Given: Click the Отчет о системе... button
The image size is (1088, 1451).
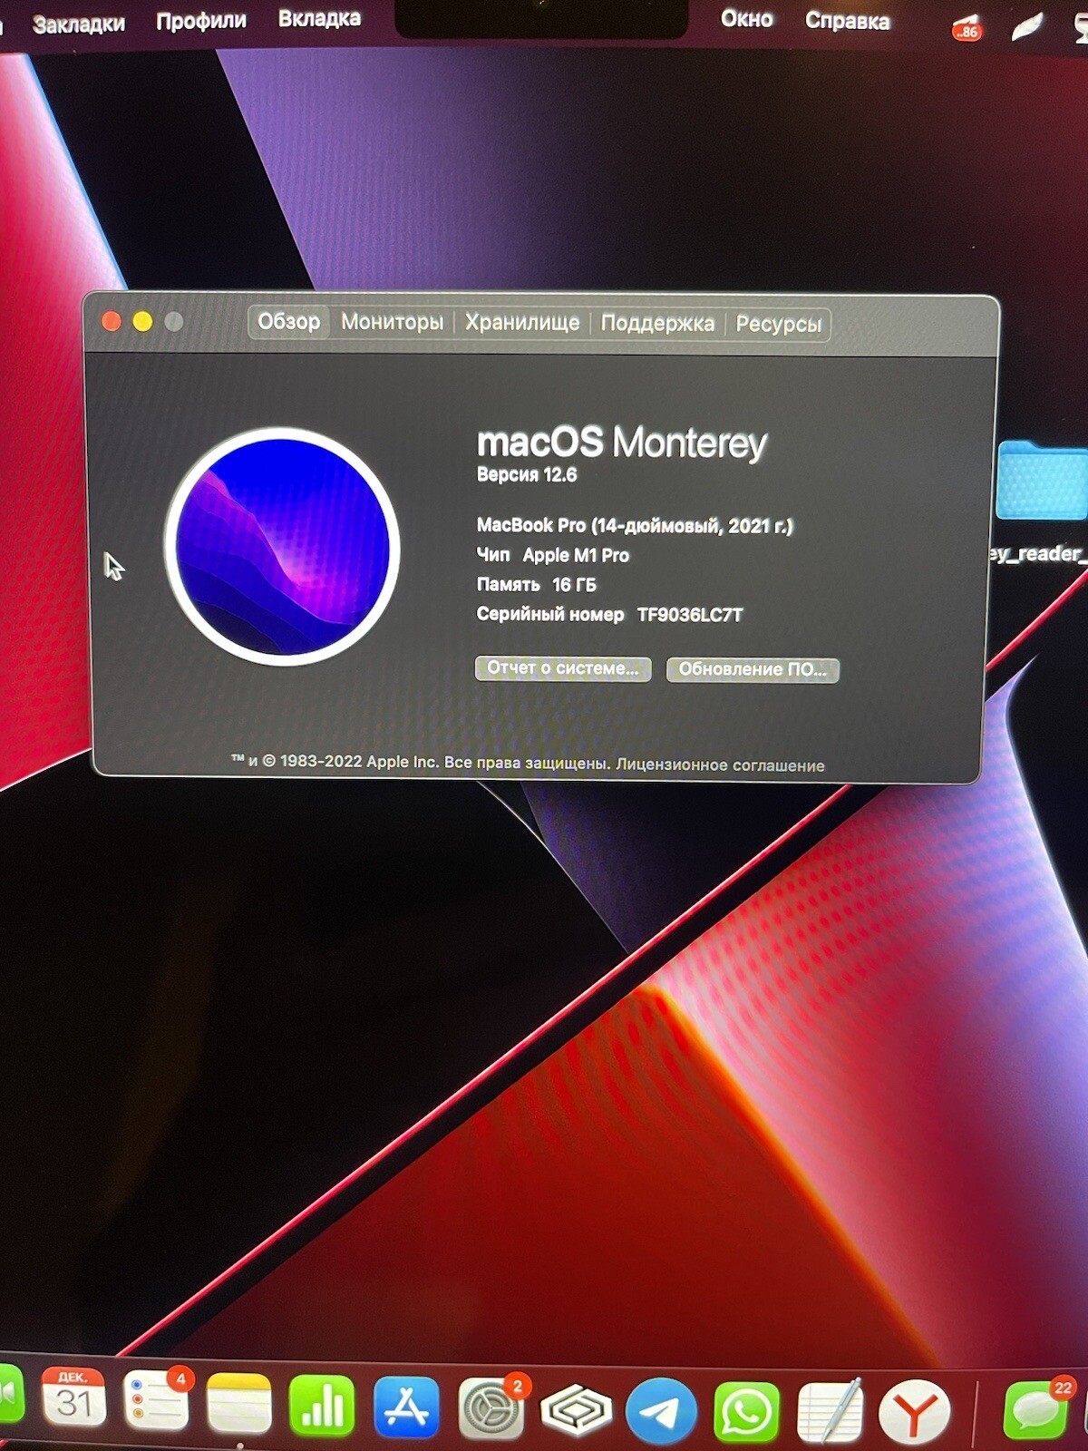Looking at the screenshot, I should click(x=563, y=668).
